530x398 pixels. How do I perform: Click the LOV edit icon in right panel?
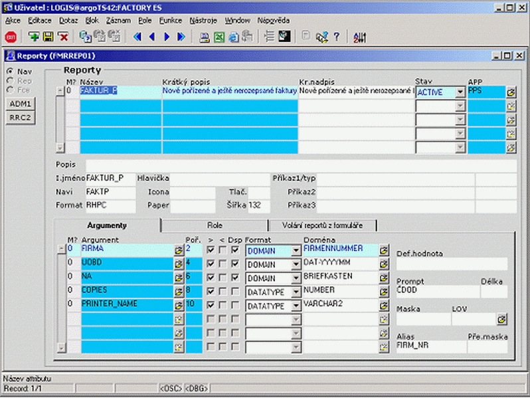[x=501, y=320]
